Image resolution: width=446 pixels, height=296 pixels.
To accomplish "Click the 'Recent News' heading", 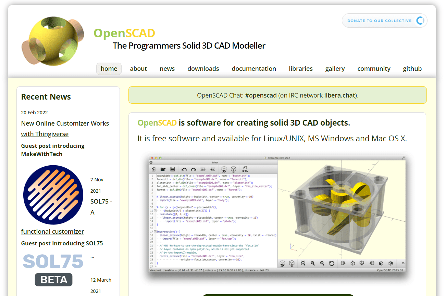I will click(46, 97).
